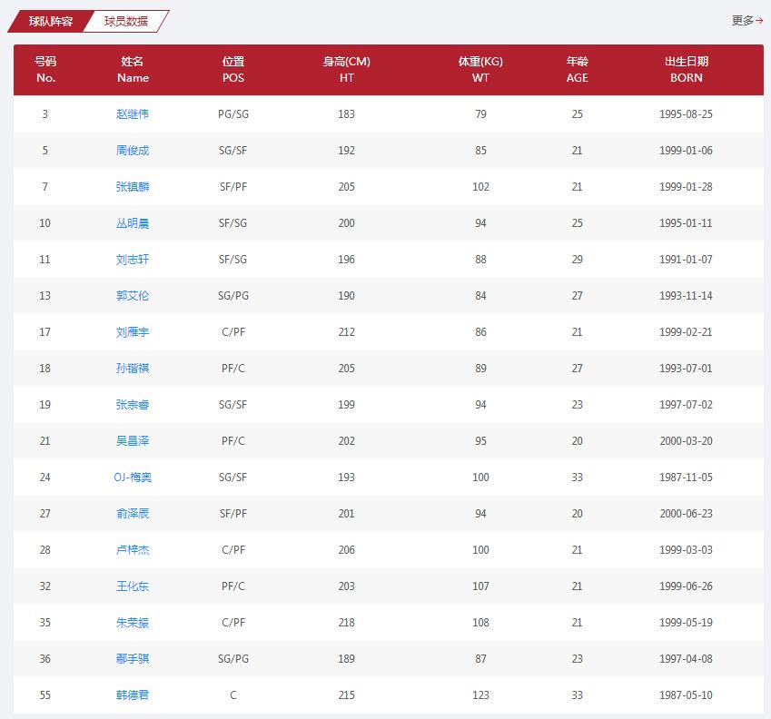
Task: Select player 丛明晨 link
Action: (x=133, y=223)
